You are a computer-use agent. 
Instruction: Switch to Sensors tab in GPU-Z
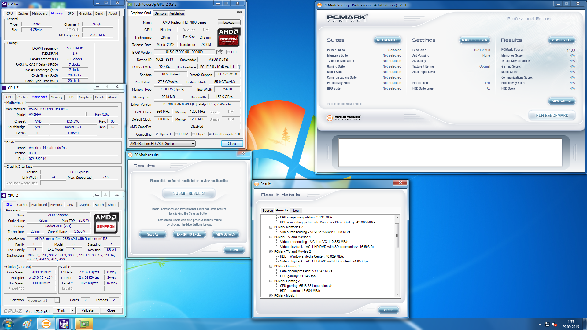pyautogui.click(x=160, y=13)
